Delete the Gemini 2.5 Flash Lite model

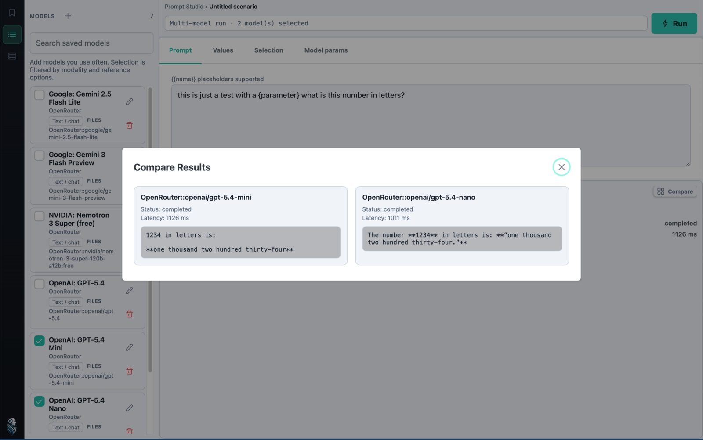pos(129,125)
